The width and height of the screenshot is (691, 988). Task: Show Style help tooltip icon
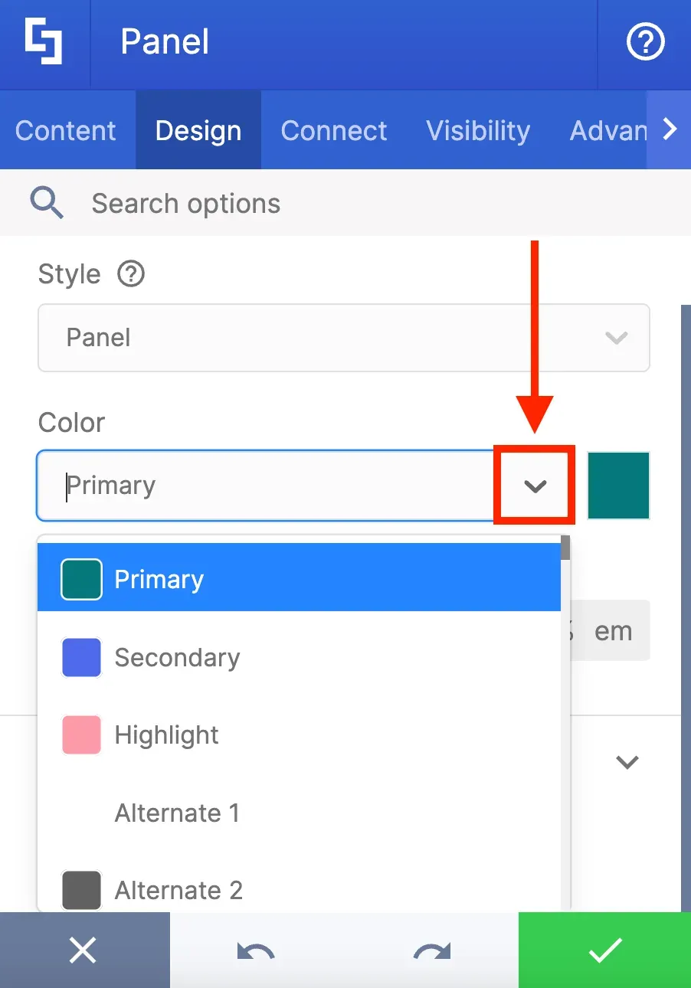pos(131,273)
